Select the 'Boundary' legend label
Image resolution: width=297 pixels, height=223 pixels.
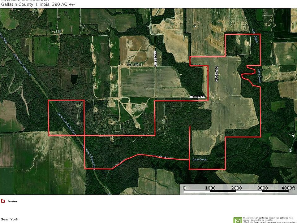coord(12,201)
